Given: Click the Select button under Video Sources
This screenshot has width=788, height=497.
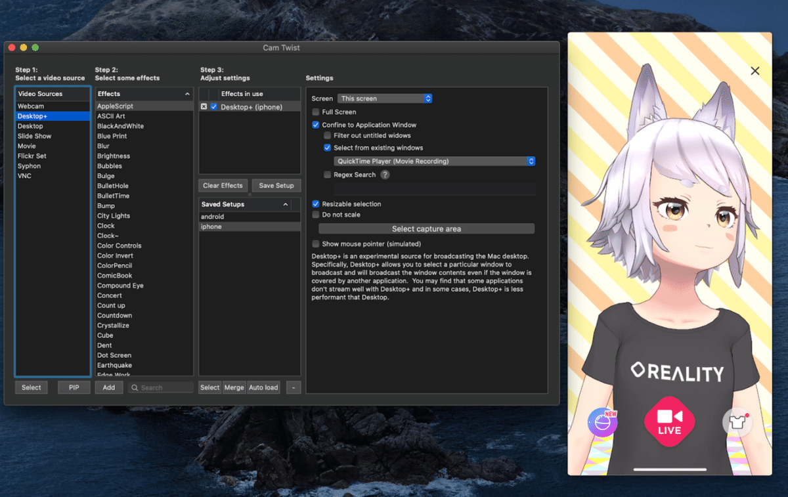Looking at the screenshot, I should pyautogui.click(x=32, y=387).
